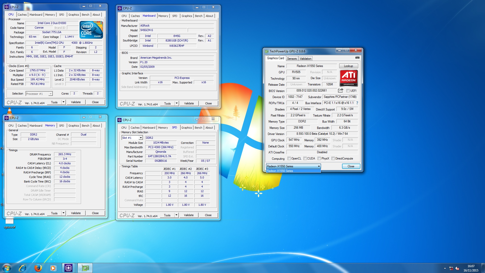Select Graphics Card tab in GPU-Z

point(275,58)
